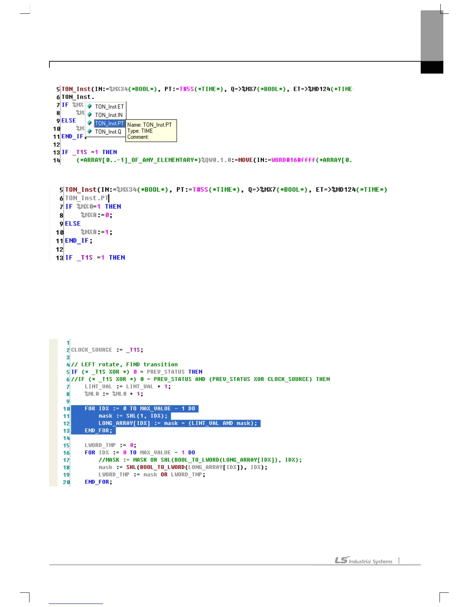Click 'mask := SHL(BOOL_TO_LWORD' line 18
The width and height of the screenshot is (469, 607).
pyautogui.click(x=183, y=467)
